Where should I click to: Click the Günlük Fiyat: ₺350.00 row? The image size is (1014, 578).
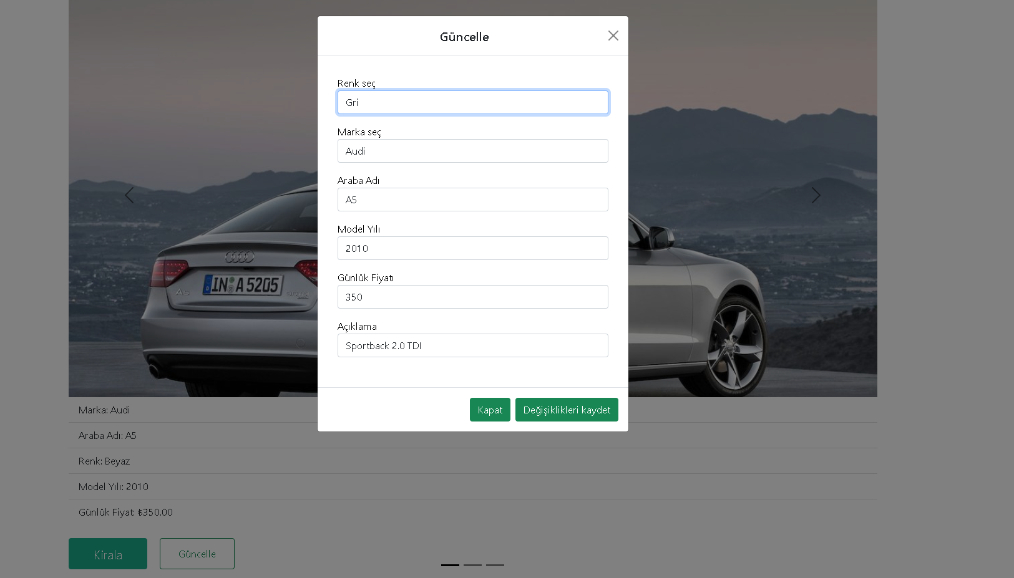pos(473,512)
